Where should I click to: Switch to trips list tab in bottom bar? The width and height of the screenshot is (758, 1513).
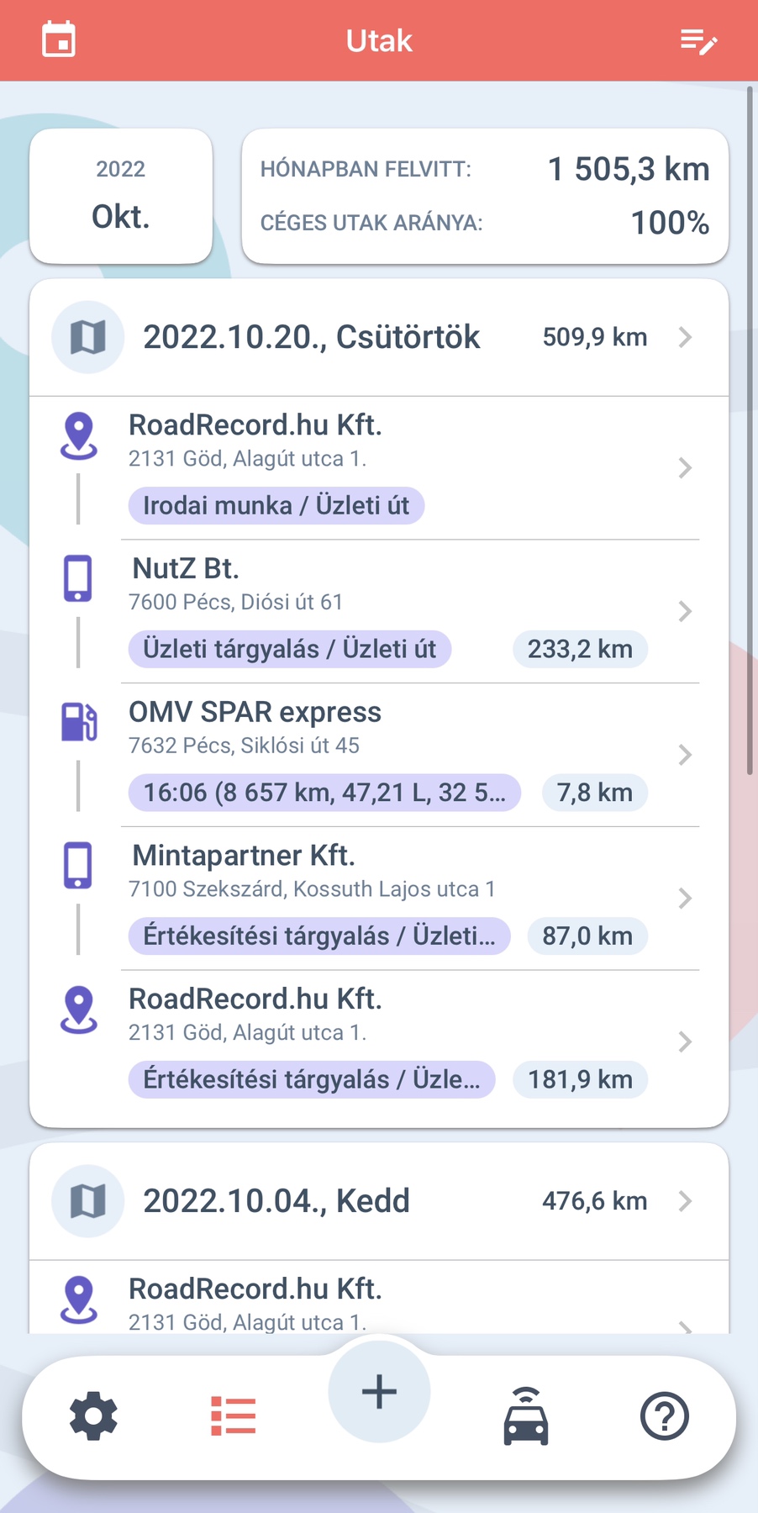[x=233, y=1416]
